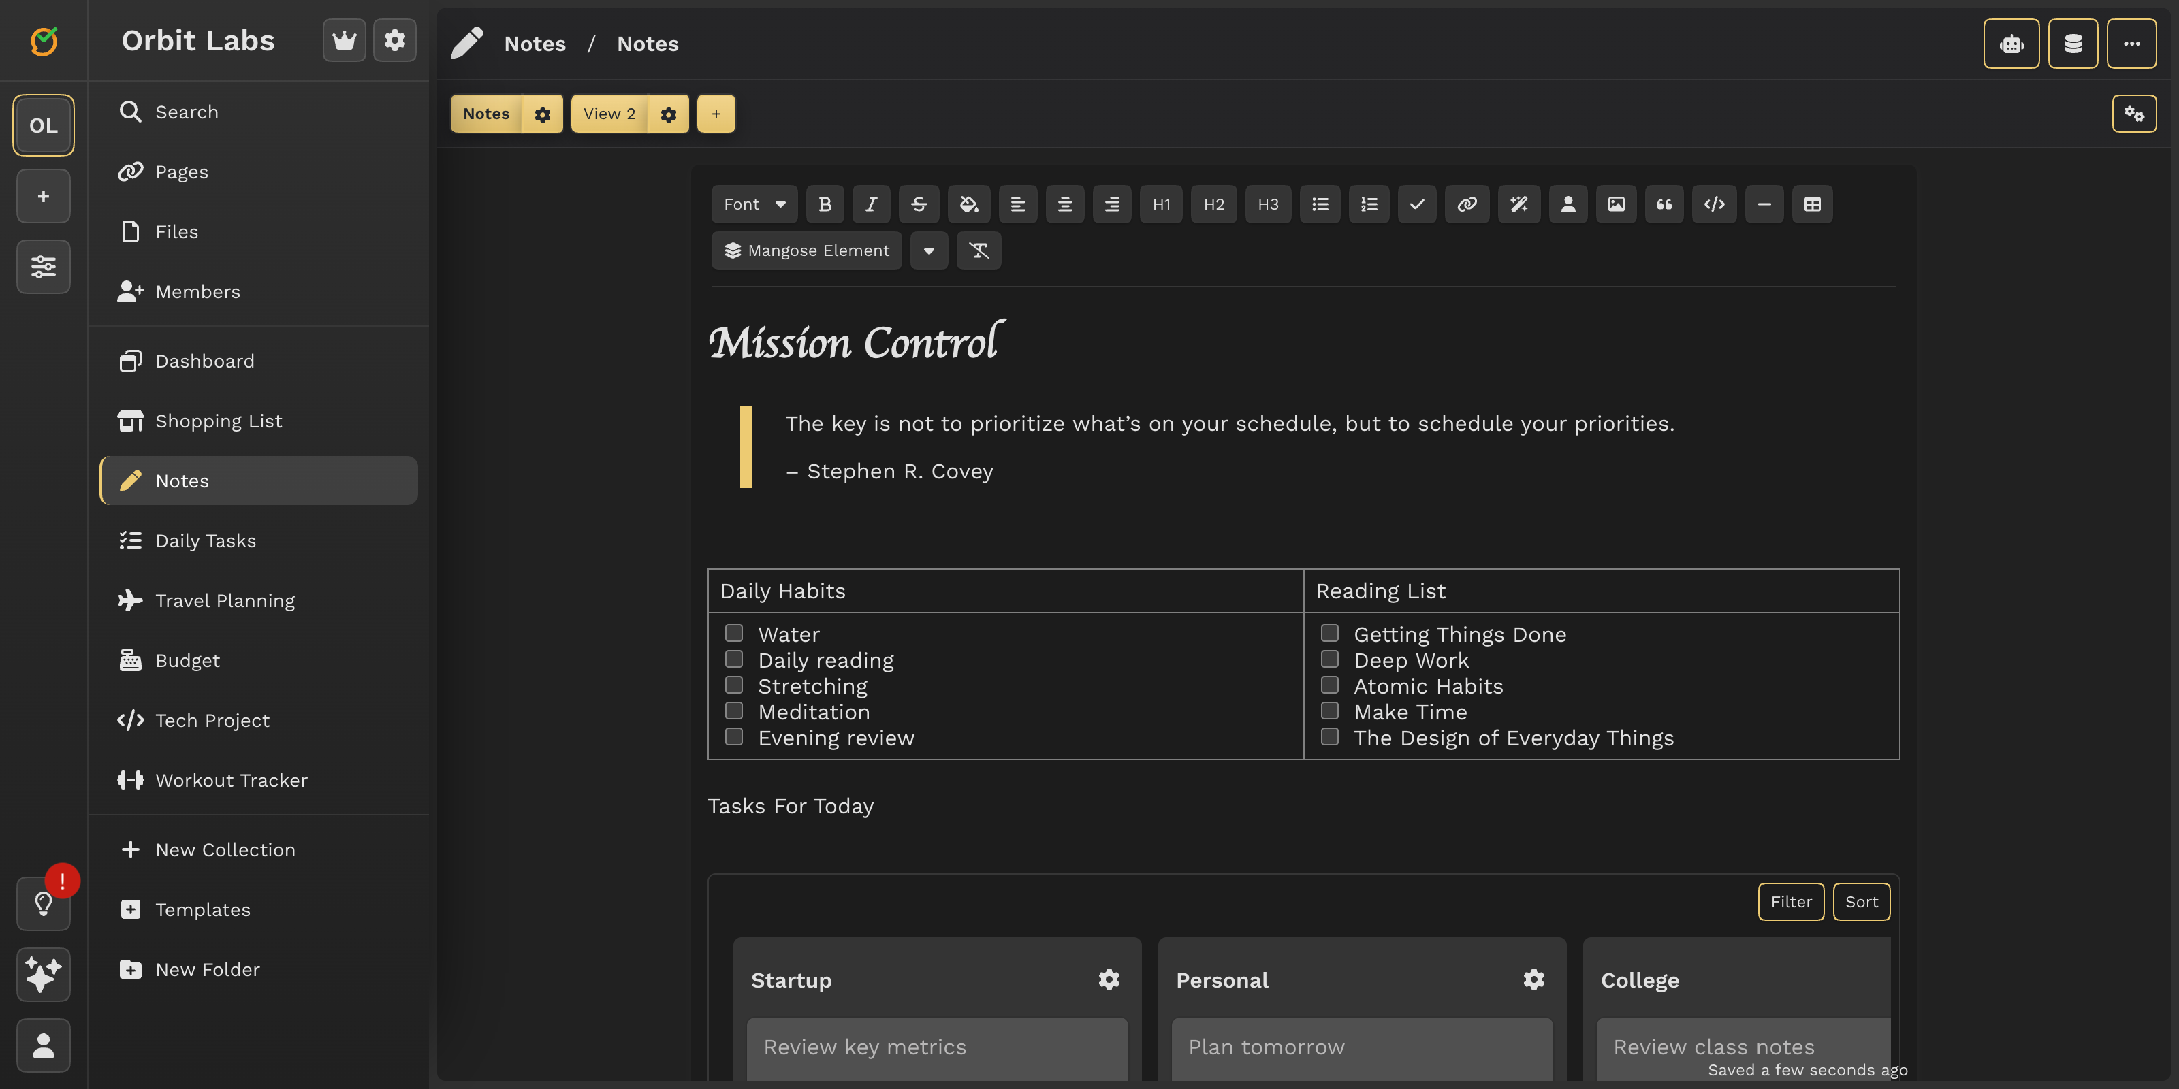The image size is (2179, 1089).
Task: Click the fill color bucket icon
Action: pos(968,204)
